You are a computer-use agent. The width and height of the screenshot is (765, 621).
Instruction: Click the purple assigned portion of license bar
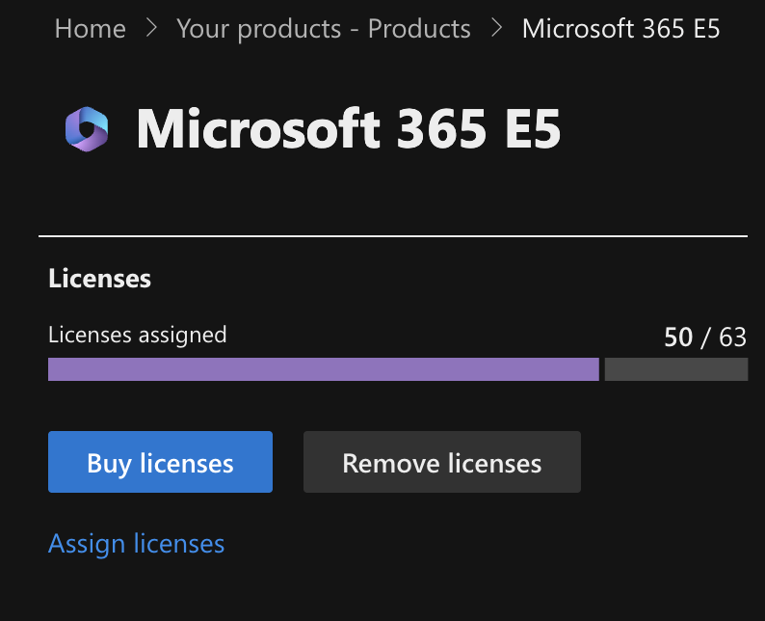323,369
